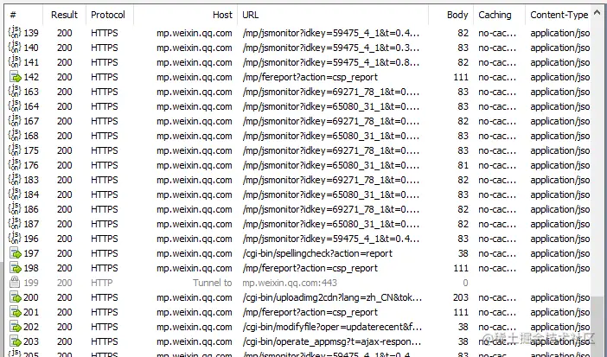Viewport: 607px width, 357px height.
Task: Click the JSON icon of session 183
Action: click(15, 180)
